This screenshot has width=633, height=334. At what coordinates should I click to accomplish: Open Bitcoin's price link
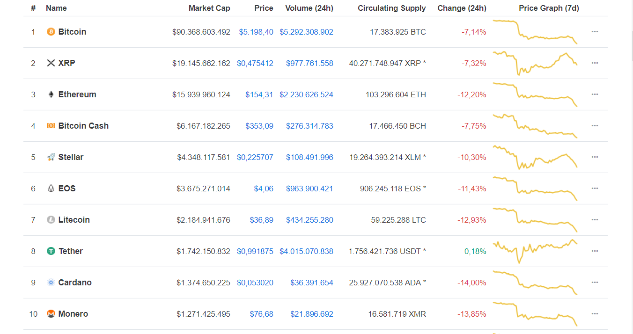pos(256,32)
